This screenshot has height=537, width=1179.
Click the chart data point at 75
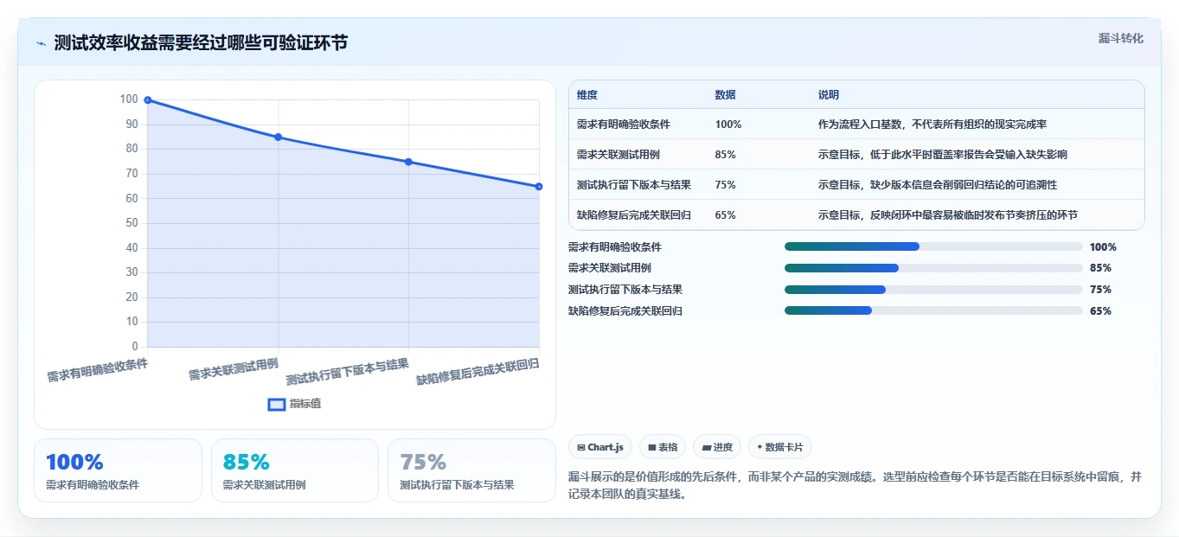point(408,162)
